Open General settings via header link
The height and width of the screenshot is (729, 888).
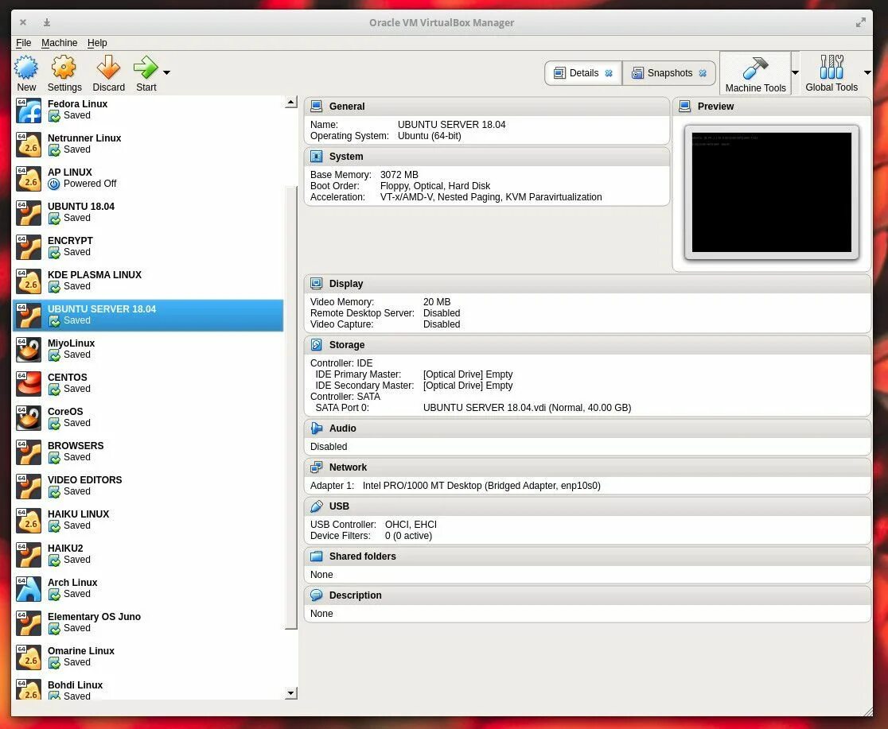(x=347, y=107)
